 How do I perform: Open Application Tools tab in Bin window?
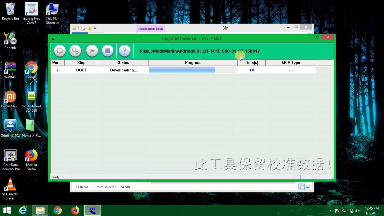click(x=151, y=29)
